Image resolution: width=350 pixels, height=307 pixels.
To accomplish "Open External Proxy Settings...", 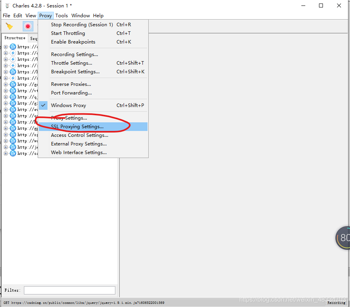I will [x=93, y=144].
